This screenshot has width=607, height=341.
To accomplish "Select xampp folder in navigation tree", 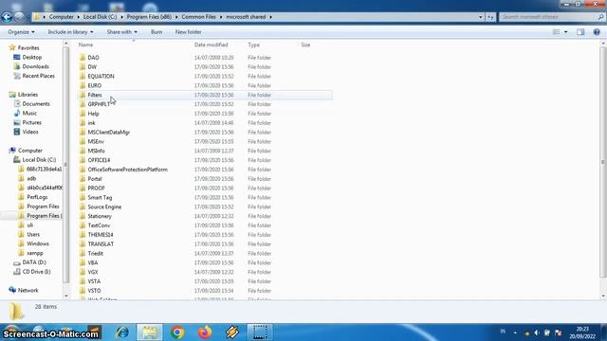I will [35, 253].
